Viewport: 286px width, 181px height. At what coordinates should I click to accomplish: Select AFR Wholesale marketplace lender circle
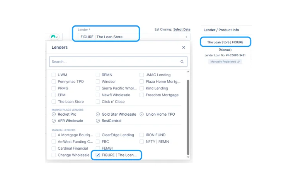point(54,121)
